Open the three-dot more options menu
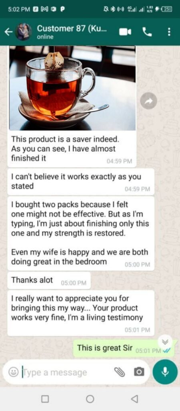 pyautogui.click(x=169, y=32)
